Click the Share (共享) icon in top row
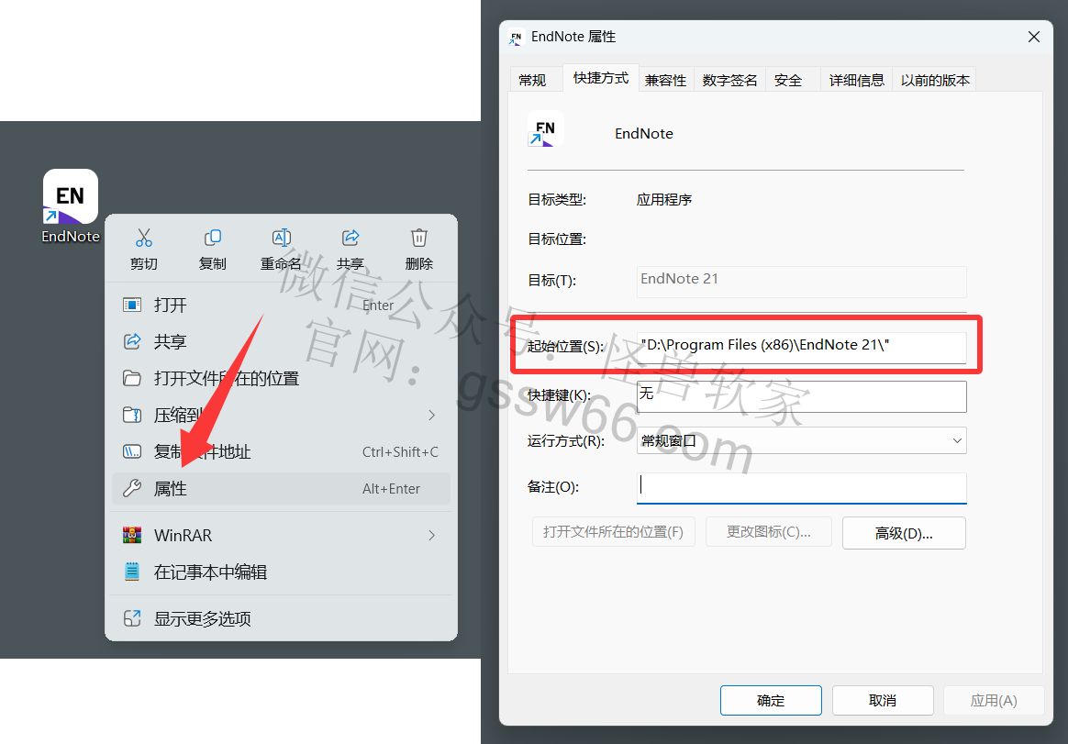1068x744 pixels. (350, 239)
